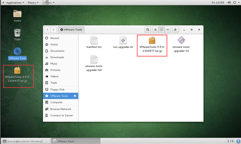The height and width of the screenshot is (144, 241).
Task: Open the volume control icon
Action: pos(229,3)
